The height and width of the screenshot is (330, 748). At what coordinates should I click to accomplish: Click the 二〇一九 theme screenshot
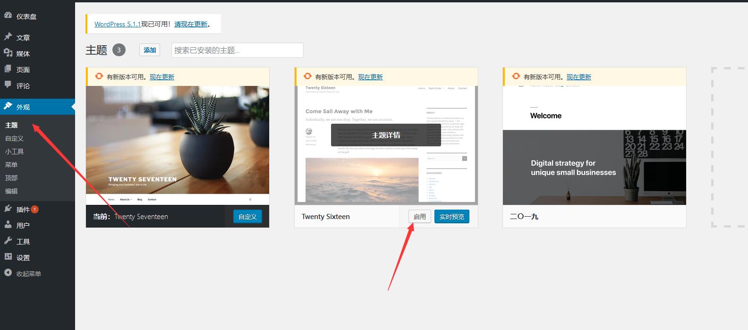595,145
